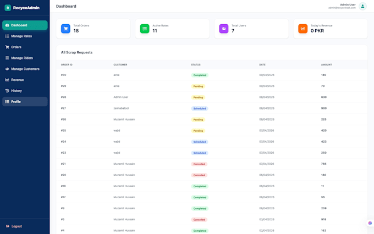The height and width of the screenshot is (234, 374).
Task: Open the admin user avatar icon
Action: [x=362, y=6]
